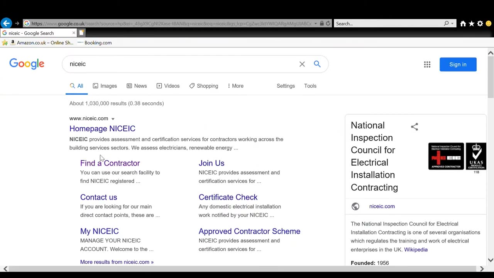The height and width of the screenshot is (278, 494).
Task: Open search Tools options
Action: pyautogui.click(x=310, y=86)
